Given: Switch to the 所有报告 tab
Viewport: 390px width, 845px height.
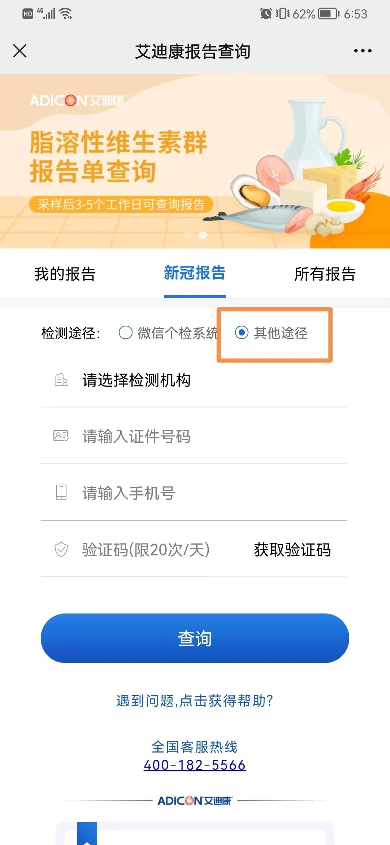Looking at the screenshot, I should 325,274.
